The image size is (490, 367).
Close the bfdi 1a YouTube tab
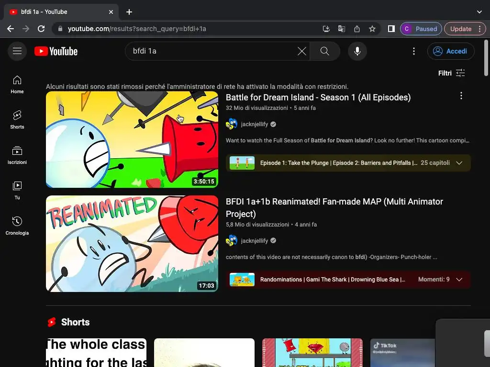click(111, 12)
